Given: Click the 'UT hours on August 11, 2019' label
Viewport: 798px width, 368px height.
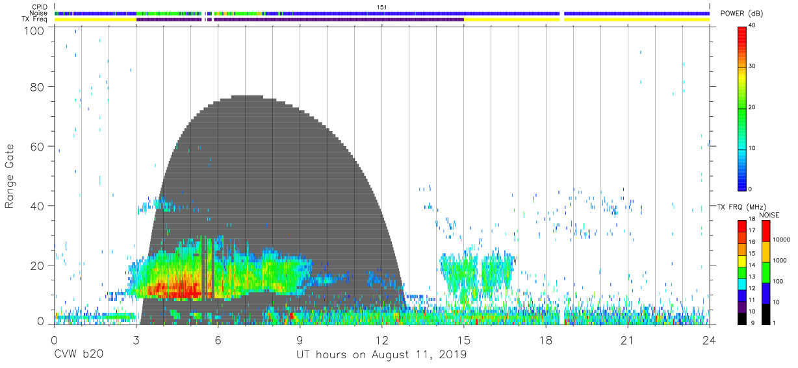Looking at the screenshot, I should pos(381,355).
